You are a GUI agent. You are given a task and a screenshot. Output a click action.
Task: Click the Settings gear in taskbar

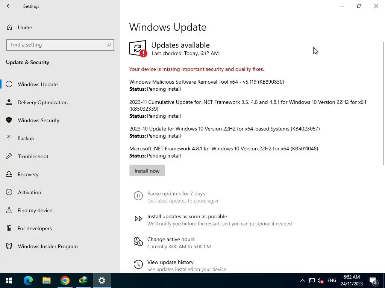coord(102,280)
